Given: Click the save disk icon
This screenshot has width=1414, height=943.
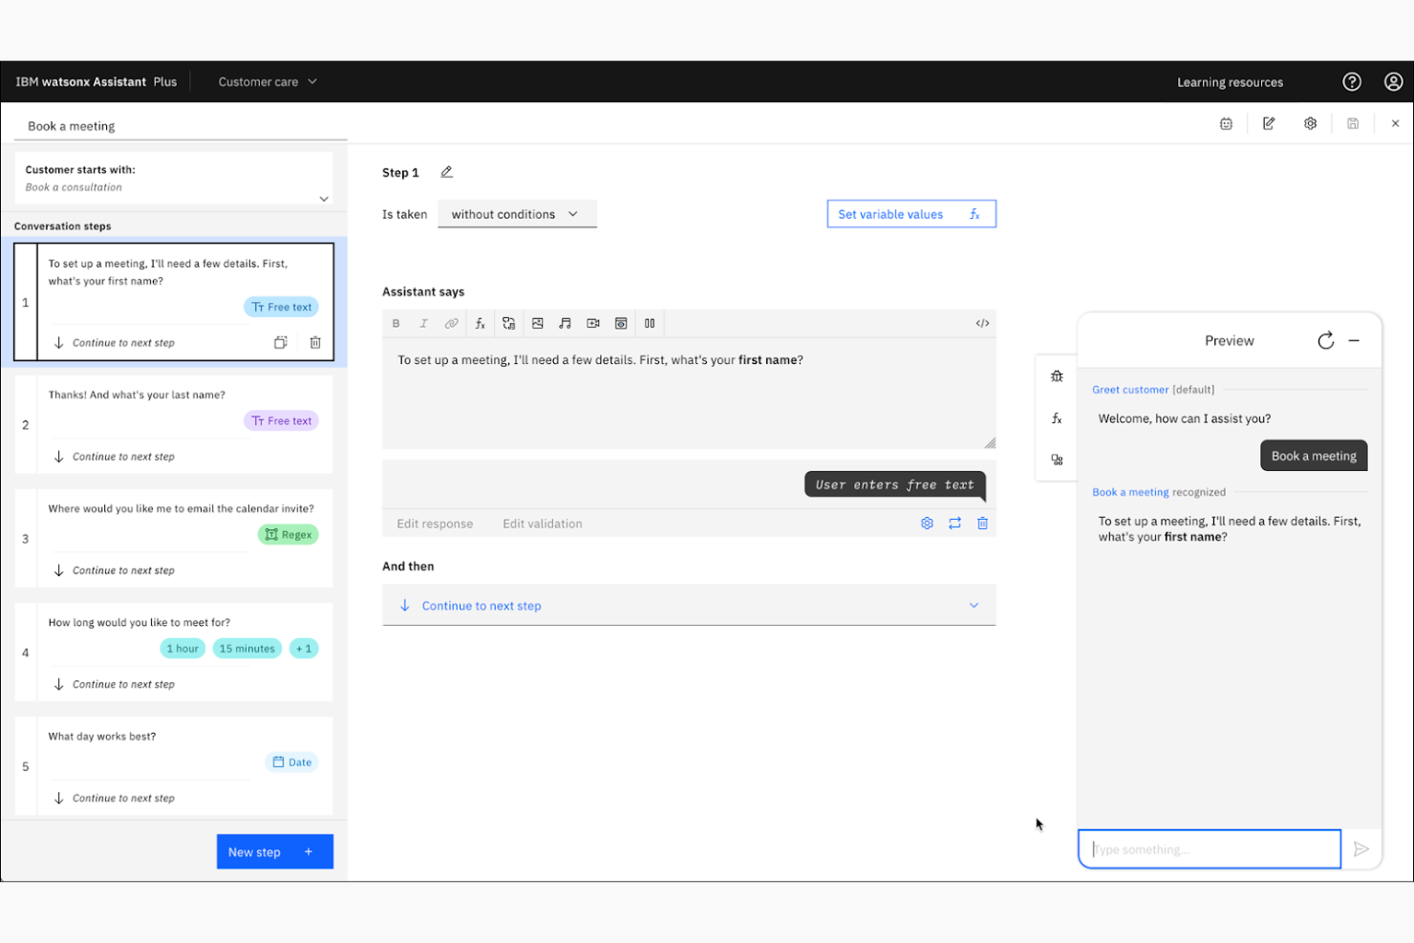Looking at the screenshot, I should [1352, 123].
